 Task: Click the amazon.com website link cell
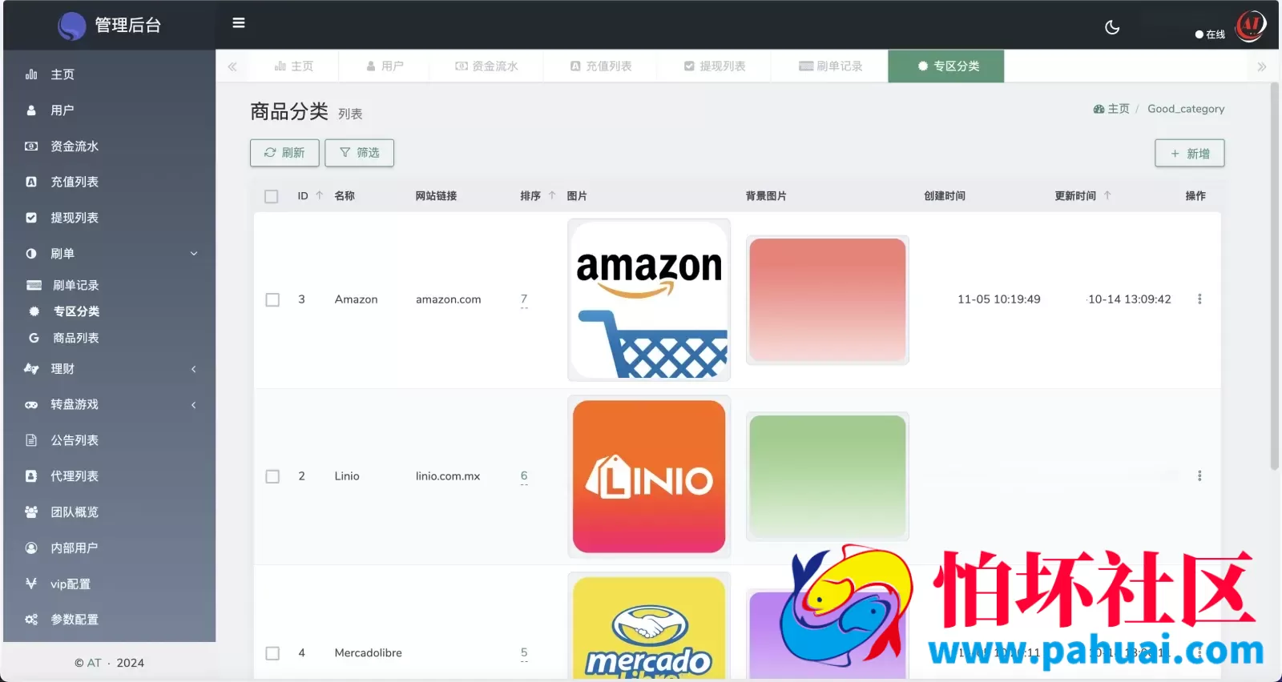tap(449, 299)
